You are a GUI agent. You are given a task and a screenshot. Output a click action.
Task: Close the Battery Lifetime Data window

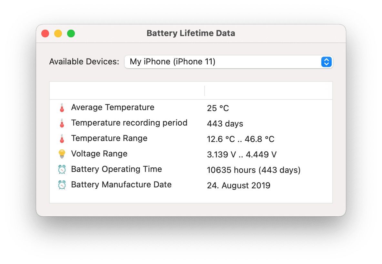tap(45, 33)
